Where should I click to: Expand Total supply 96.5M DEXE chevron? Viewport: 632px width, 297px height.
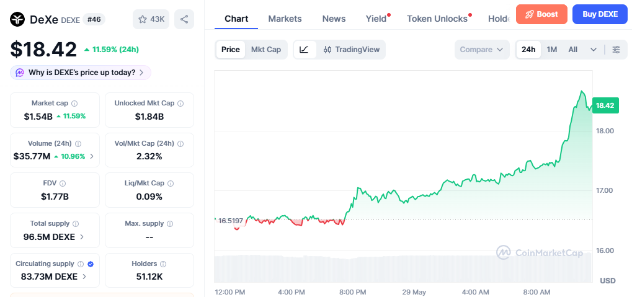[x=82, y=237]
